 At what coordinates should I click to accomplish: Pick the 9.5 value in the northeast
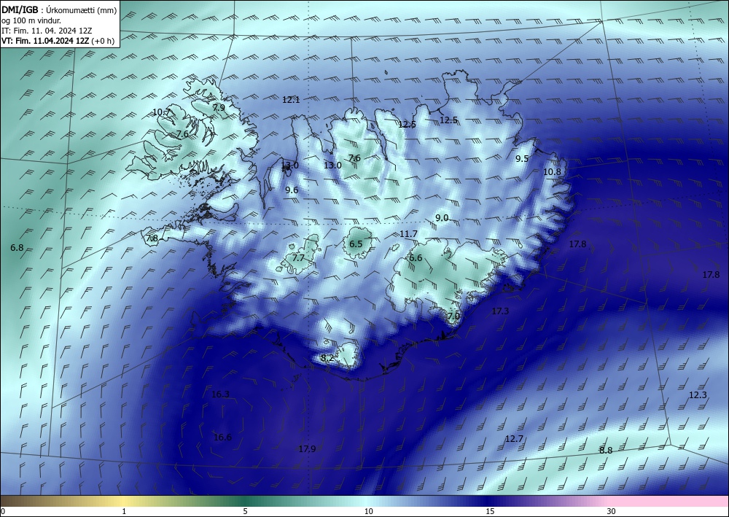[x=522, y=159]
